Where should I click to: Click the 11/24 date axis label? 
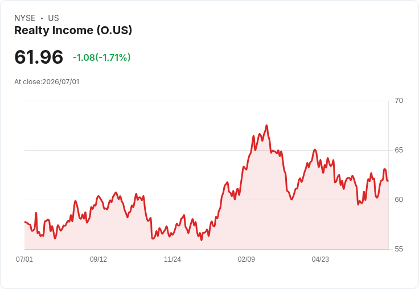[172, 259]
